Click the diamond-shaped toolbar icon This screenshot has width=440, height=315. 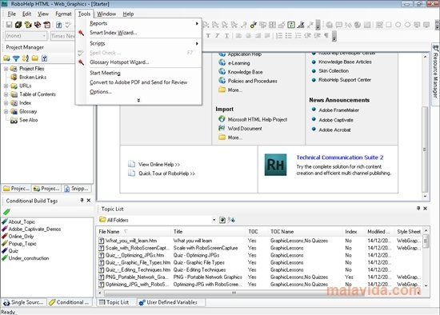[408, 25]
